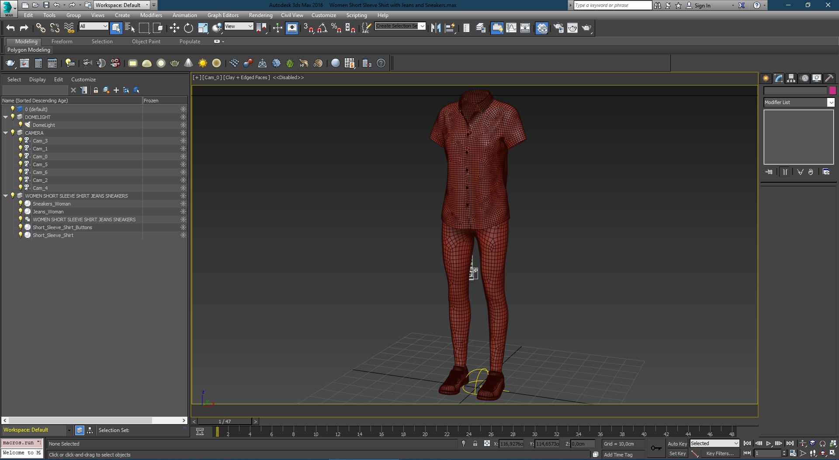The image size is (839, 460).
Task: Hide the Jeans_Woman object via lightbulb
Action: coord(20,211)
